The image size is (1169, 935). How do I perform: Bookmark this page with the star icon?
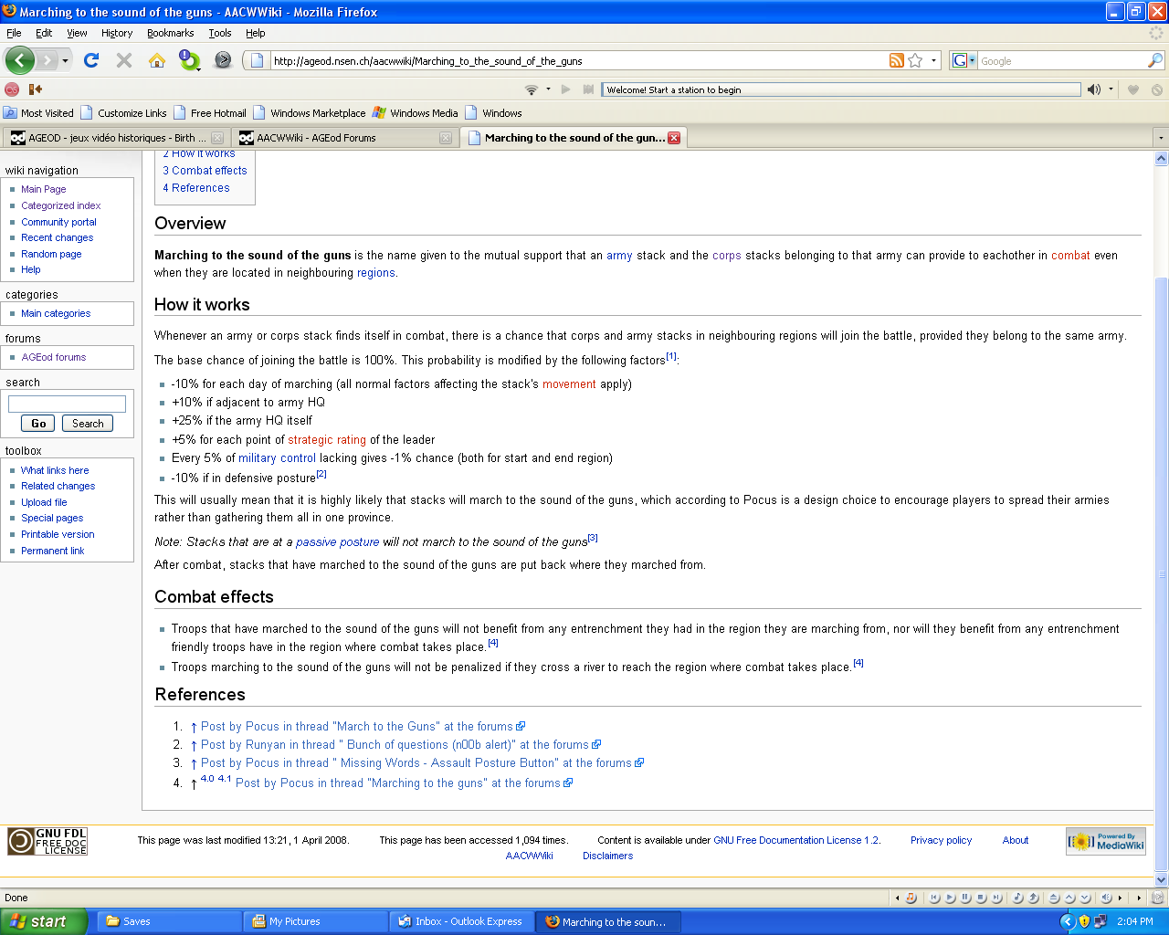[x=915, y=60]
